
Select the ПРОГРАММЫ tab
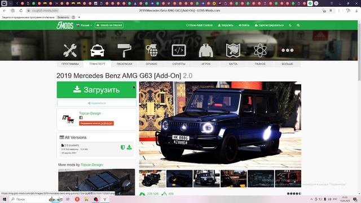coord(70,64)
